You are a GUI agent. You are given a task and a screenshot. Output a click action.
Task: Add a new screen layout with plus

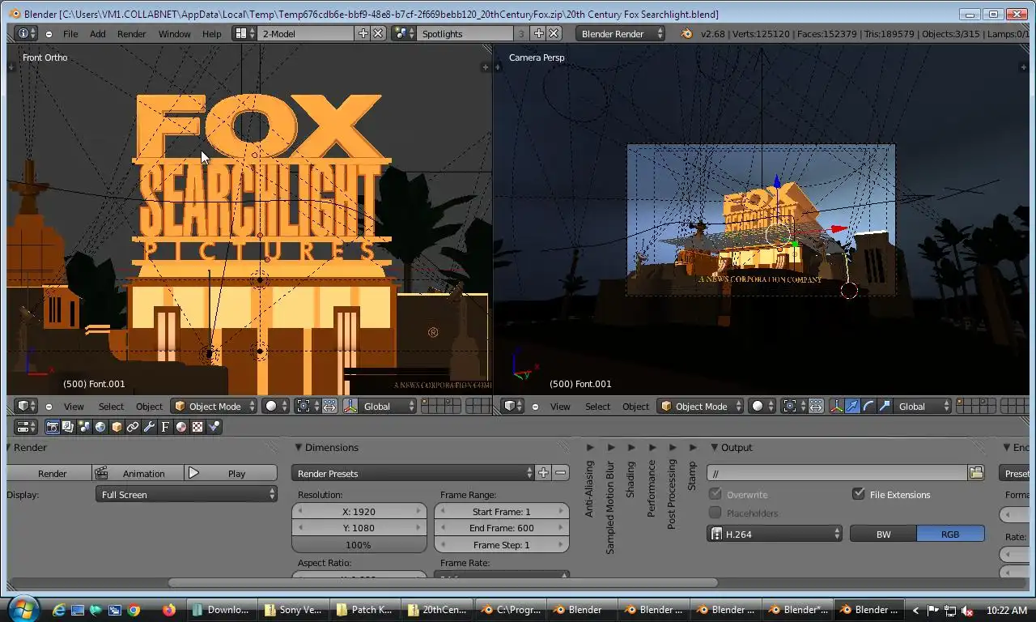click(x=363, y=33)
